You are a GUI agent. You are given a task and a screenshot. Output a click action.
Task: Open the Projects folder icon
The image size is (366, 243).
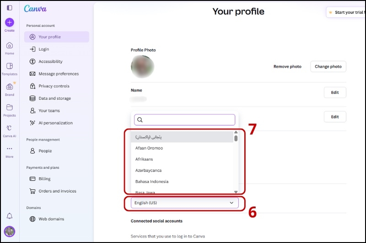9,108
